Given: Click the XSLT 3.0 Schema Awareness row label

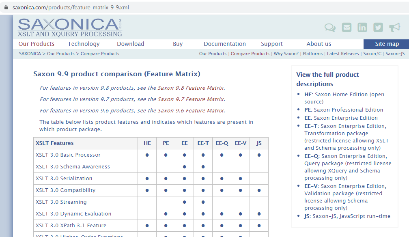Looking at the screenshot, I should [x=73, y=167].
